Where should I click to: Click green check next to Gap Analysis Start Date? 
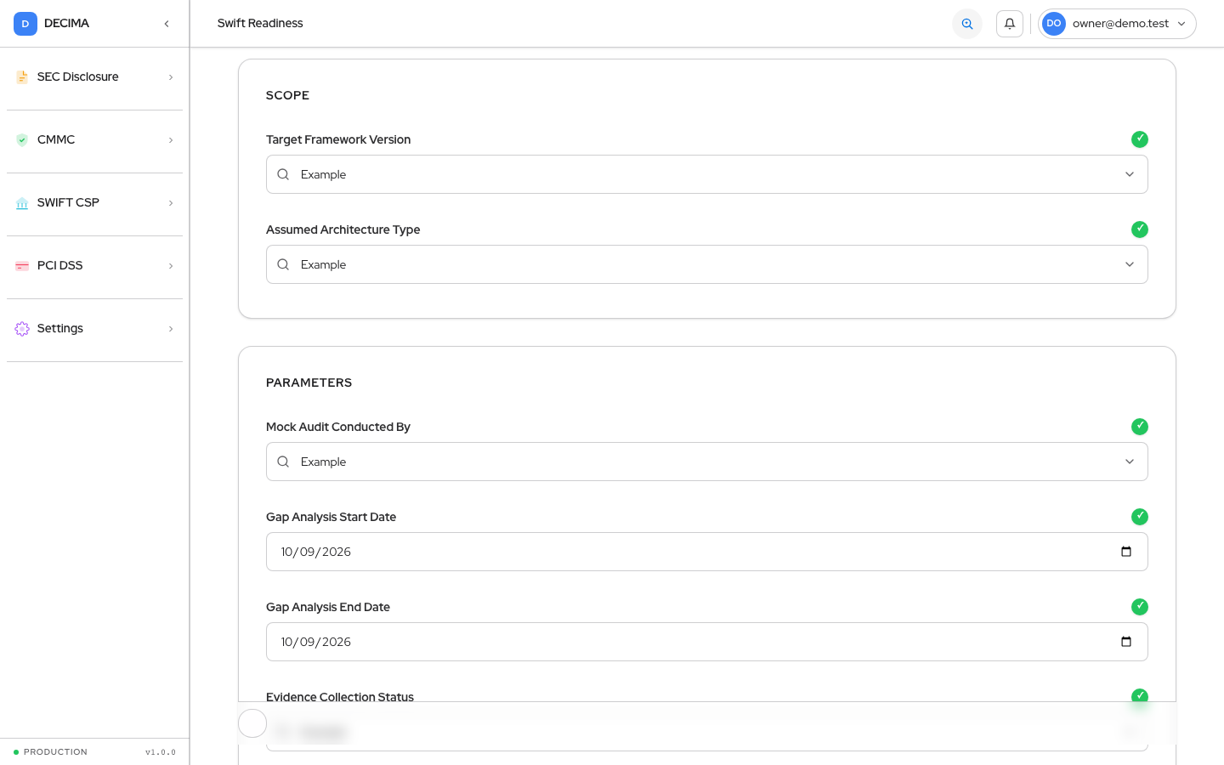pyautogui.click(x=1140, y=517)
